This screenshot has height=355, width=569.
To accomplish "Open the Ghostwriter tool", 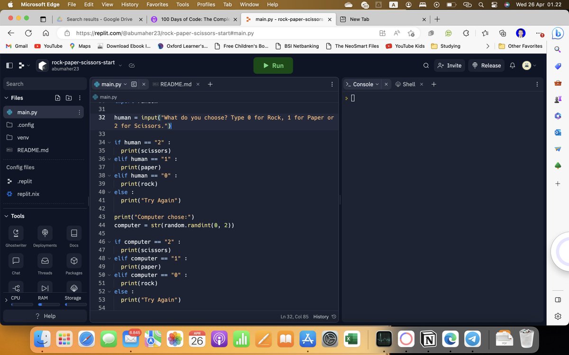I will (16, 237).
